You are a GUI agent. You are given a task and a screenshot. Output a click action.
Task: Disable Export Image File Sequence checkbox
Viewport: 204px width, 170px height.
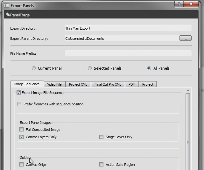click(18, 93)
